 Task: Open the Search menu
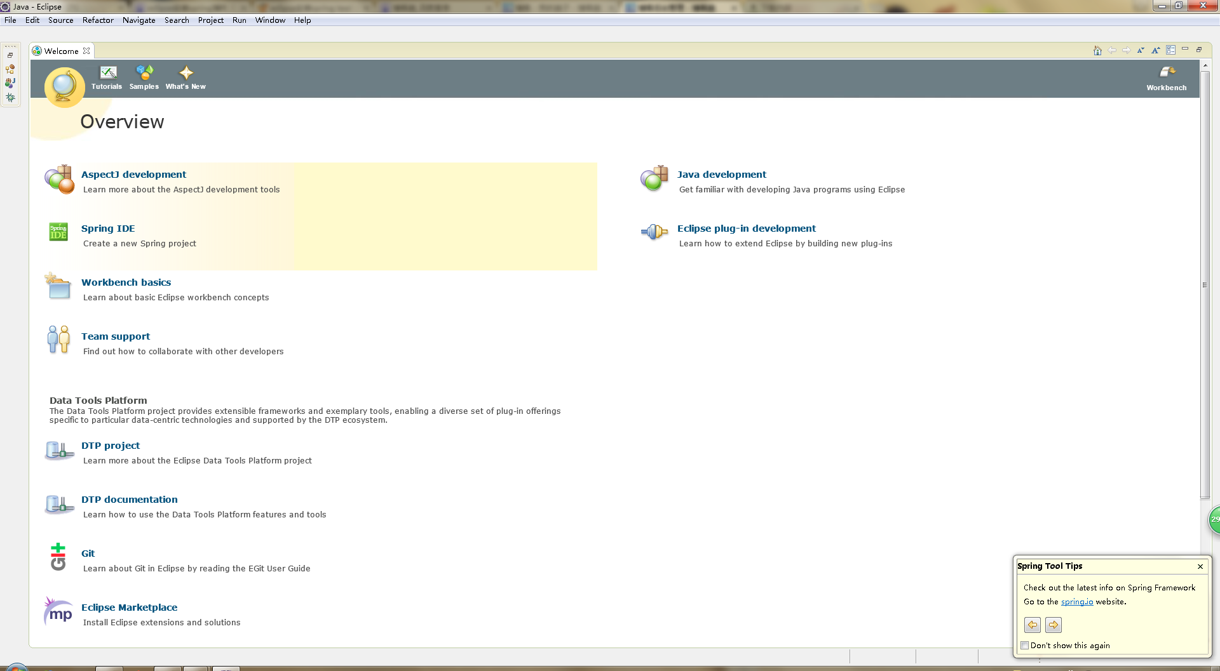(177, 20)
